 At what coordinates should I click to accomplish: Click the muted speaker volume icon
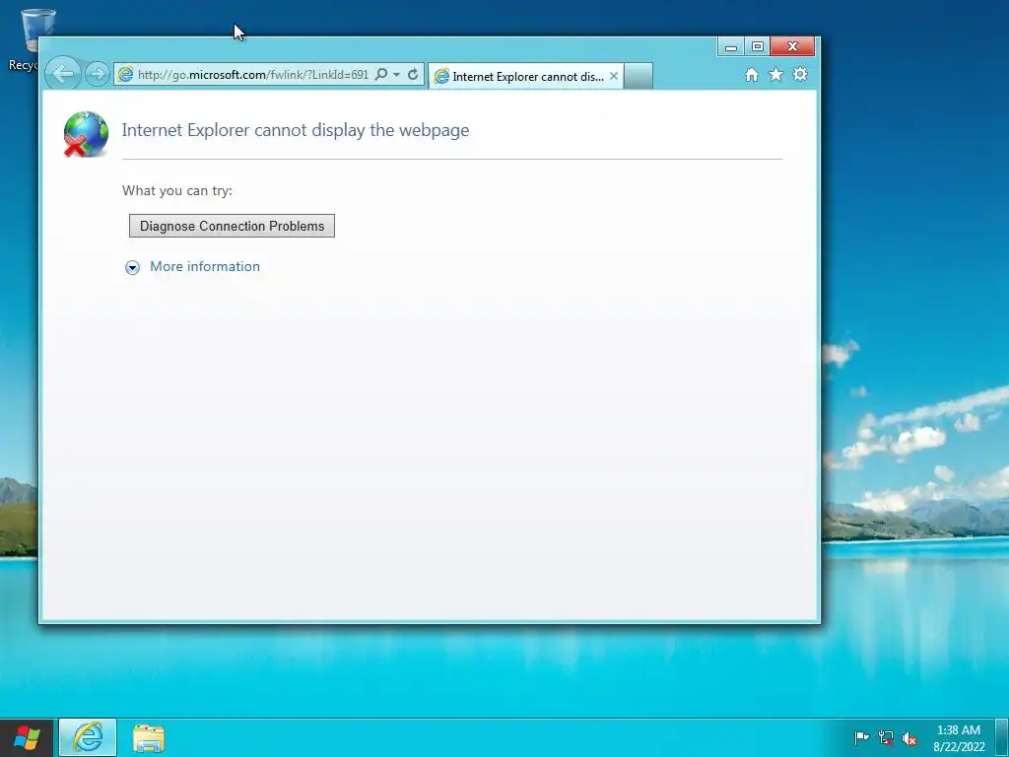point(909,738)
